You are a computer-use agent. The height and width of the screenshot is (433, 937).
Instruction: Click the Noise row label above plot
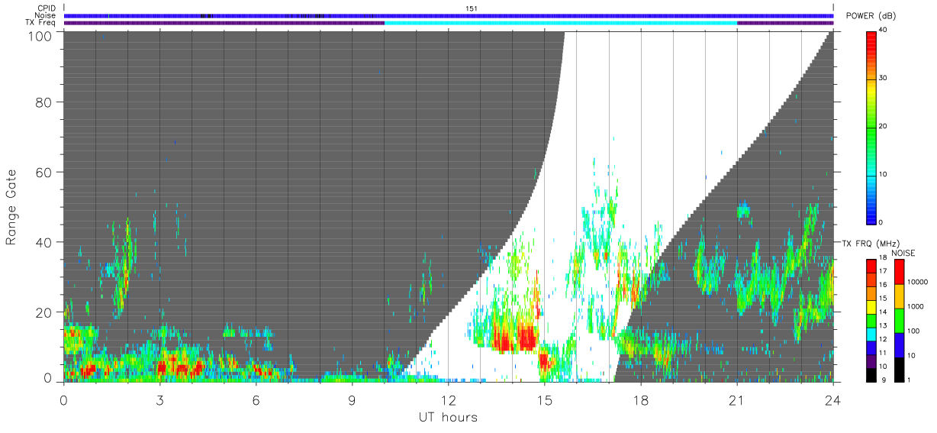[x=46, y=15]
